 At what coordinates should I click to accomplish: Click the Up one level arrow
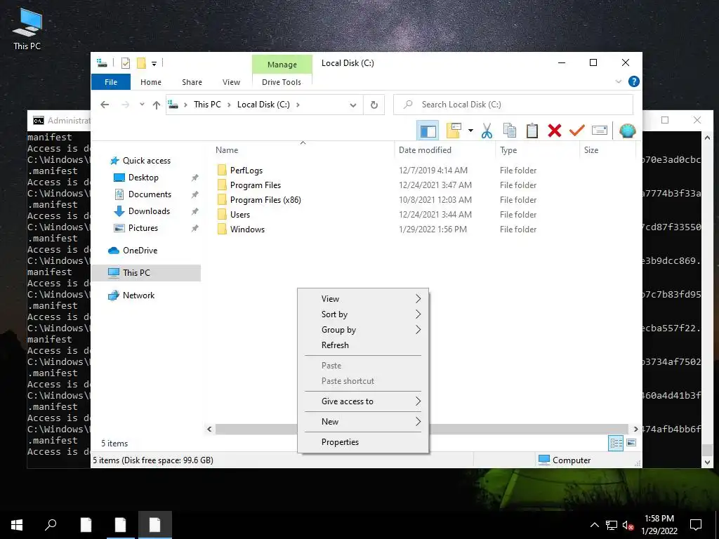coord(157,105)
